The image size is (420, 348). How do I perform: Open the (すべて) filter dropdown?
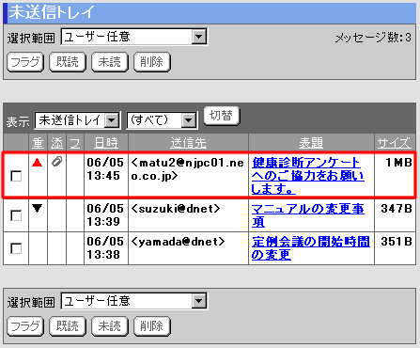click(162, 120)
